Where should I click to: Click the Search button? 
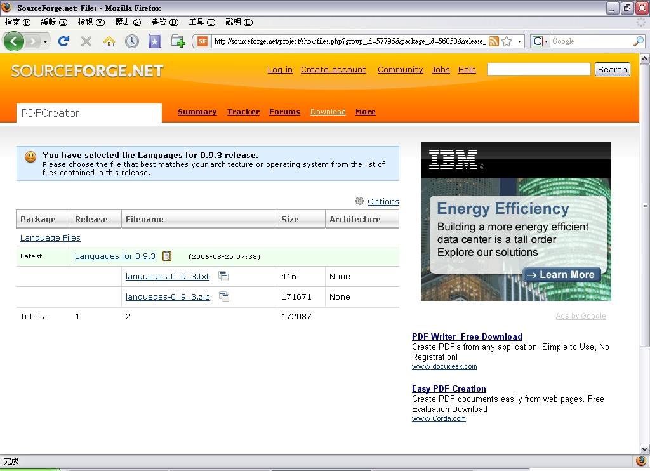pos(613,69)
